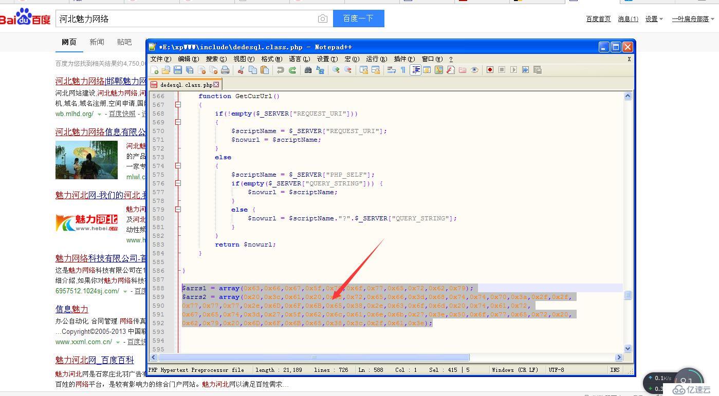Run macro multiple times icon

click(x=525, y=70)
